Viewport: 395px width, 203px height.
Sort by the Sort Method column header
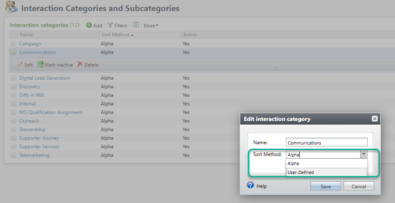coord(140,35)
